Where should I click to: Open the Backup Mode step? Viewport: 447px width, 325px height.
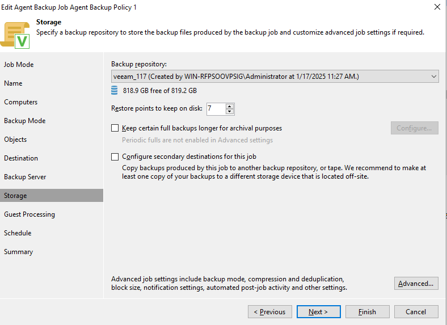click(24, 121)
